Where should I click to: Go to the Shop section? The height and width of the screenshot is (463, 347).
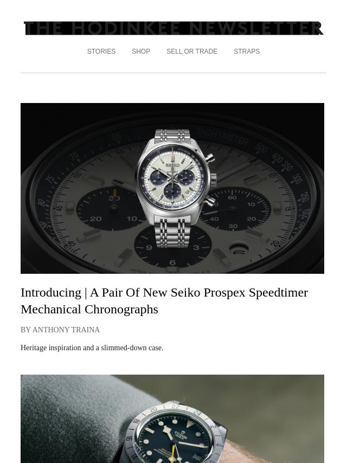click(141, 52)
